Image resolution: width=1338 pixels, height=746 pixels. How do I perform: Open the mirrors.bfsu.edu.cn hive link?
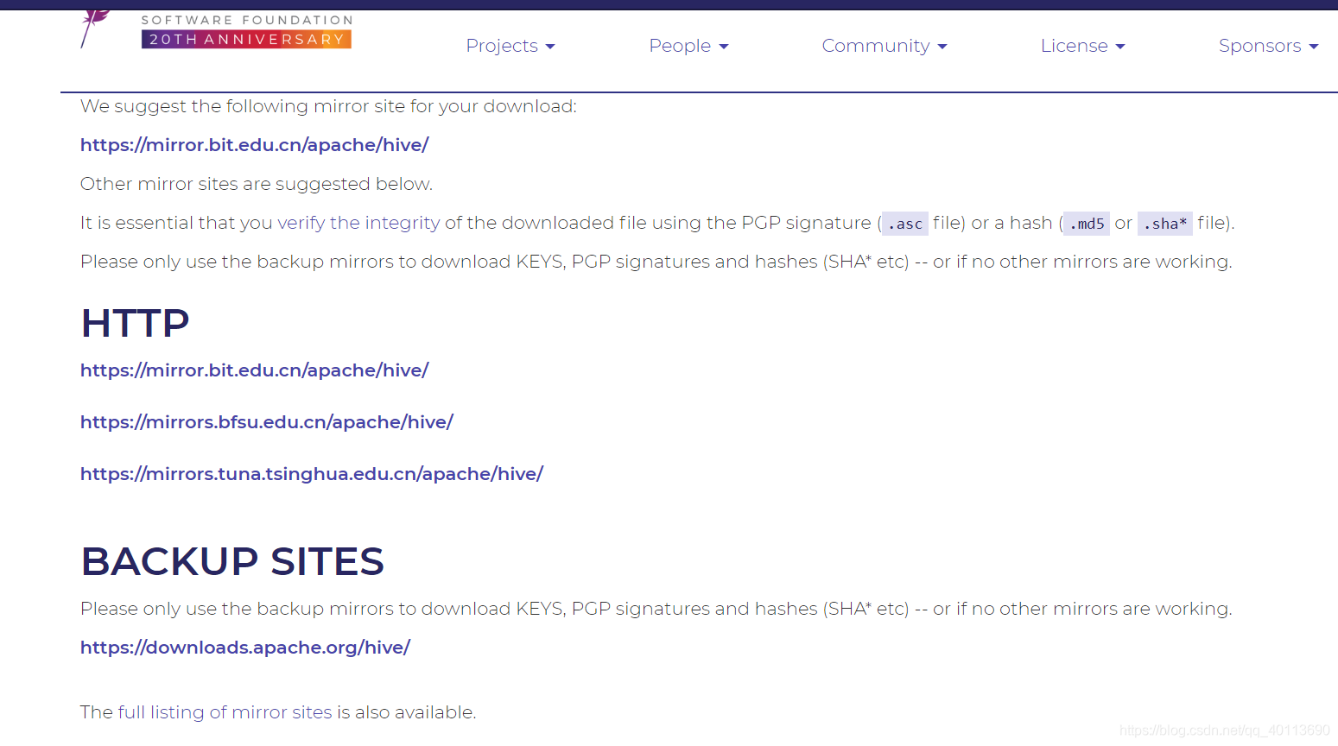[267, 422]
